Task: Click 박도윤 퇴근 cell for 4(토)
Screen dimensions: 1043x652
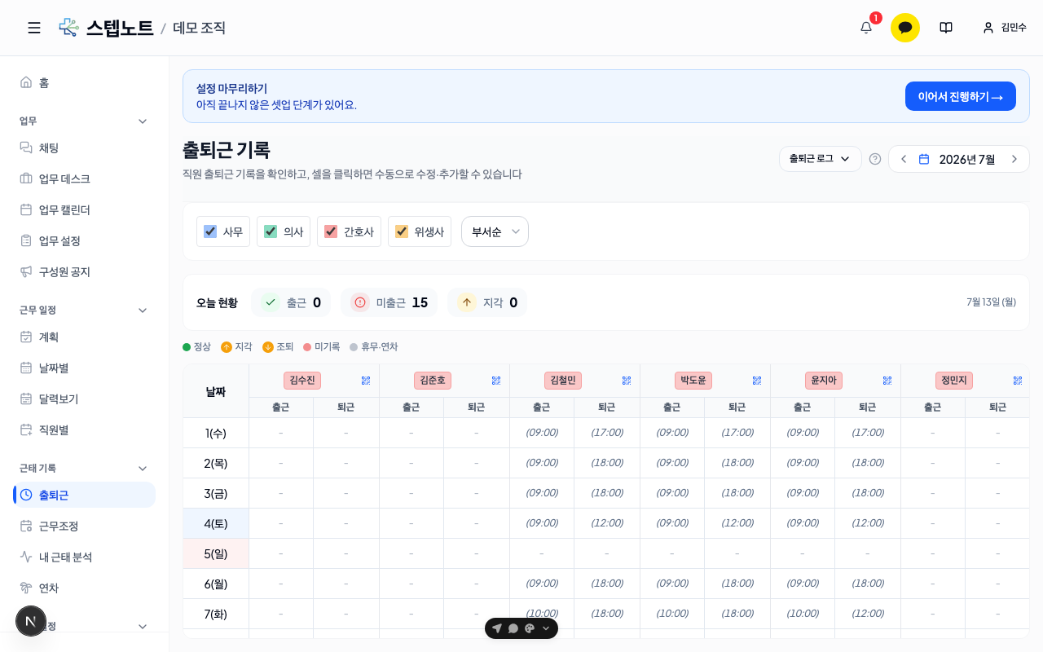Action: pos(737,523)
